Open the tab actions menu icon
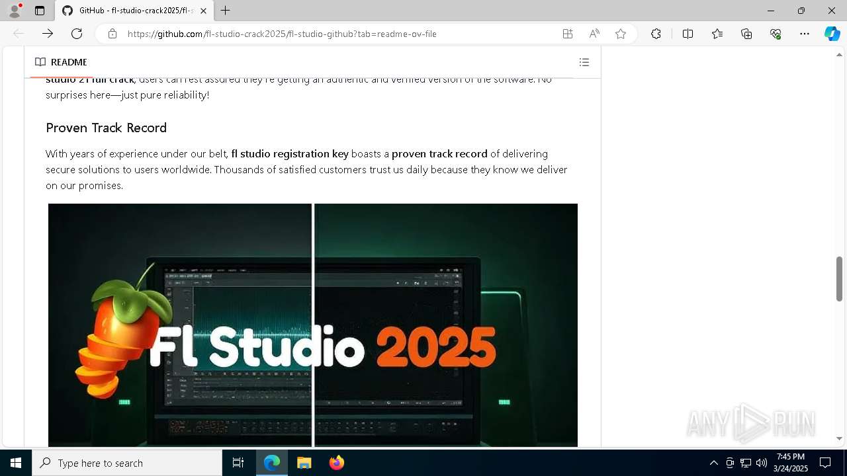This screenshot has width=847, height=476. (40, 11)
